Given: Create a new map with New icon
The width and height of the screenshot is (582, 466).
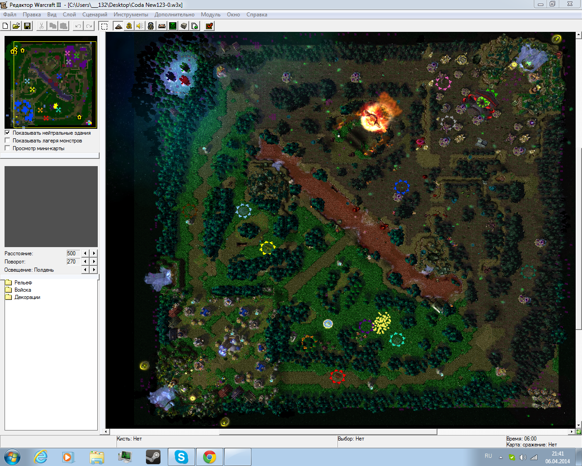Looking at the screenshot, I should point(5,26).
